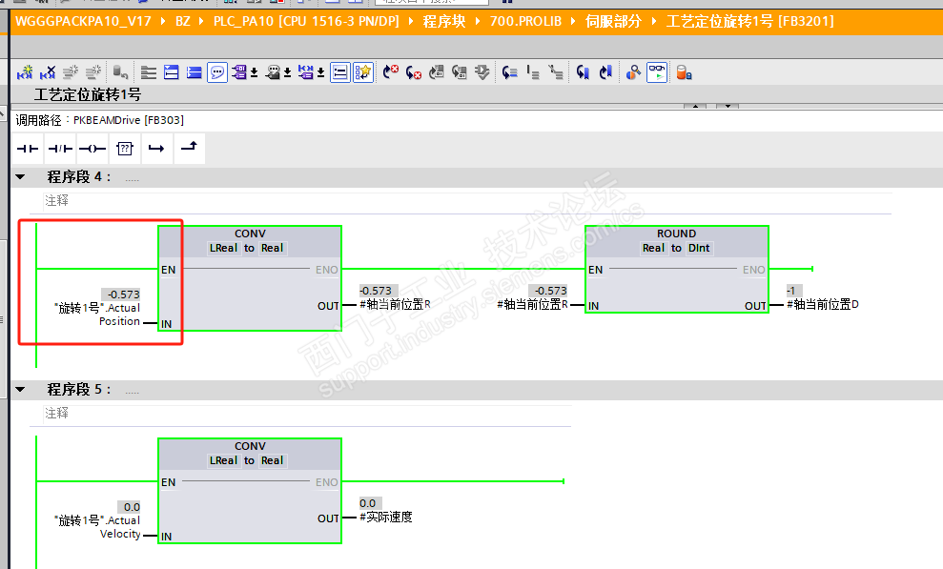
Task: Open breadcrumb arrow after 程序块
Action: point(478,22)
